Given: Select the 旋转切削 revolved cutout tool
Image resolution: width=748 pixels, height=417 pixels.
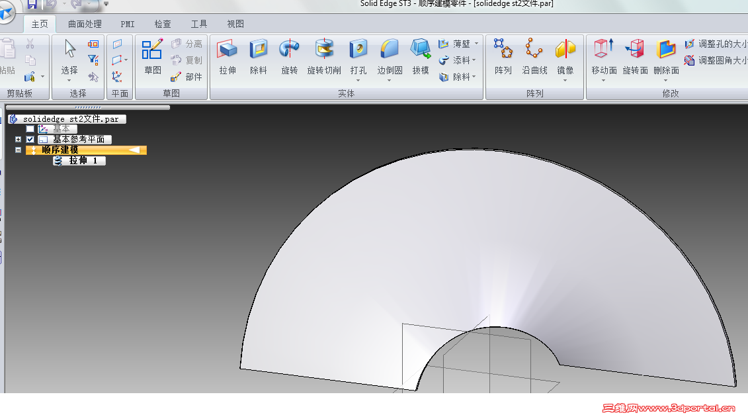Looking at the screenshot, I should pyautogui.click(x=324, y=56).
